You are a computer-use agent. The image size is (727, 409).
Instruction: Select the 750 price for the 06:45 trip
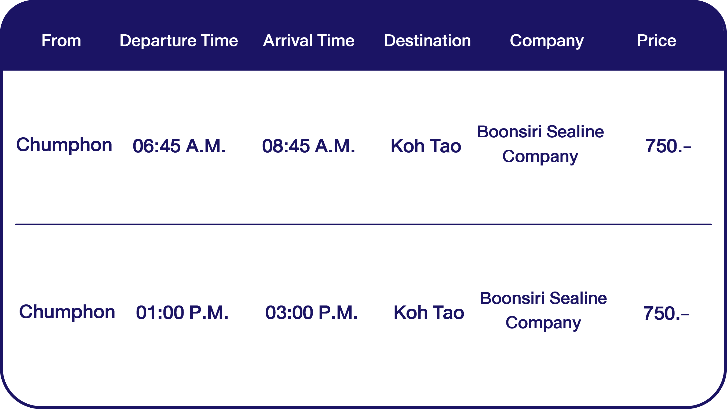(x=668, y=146)
